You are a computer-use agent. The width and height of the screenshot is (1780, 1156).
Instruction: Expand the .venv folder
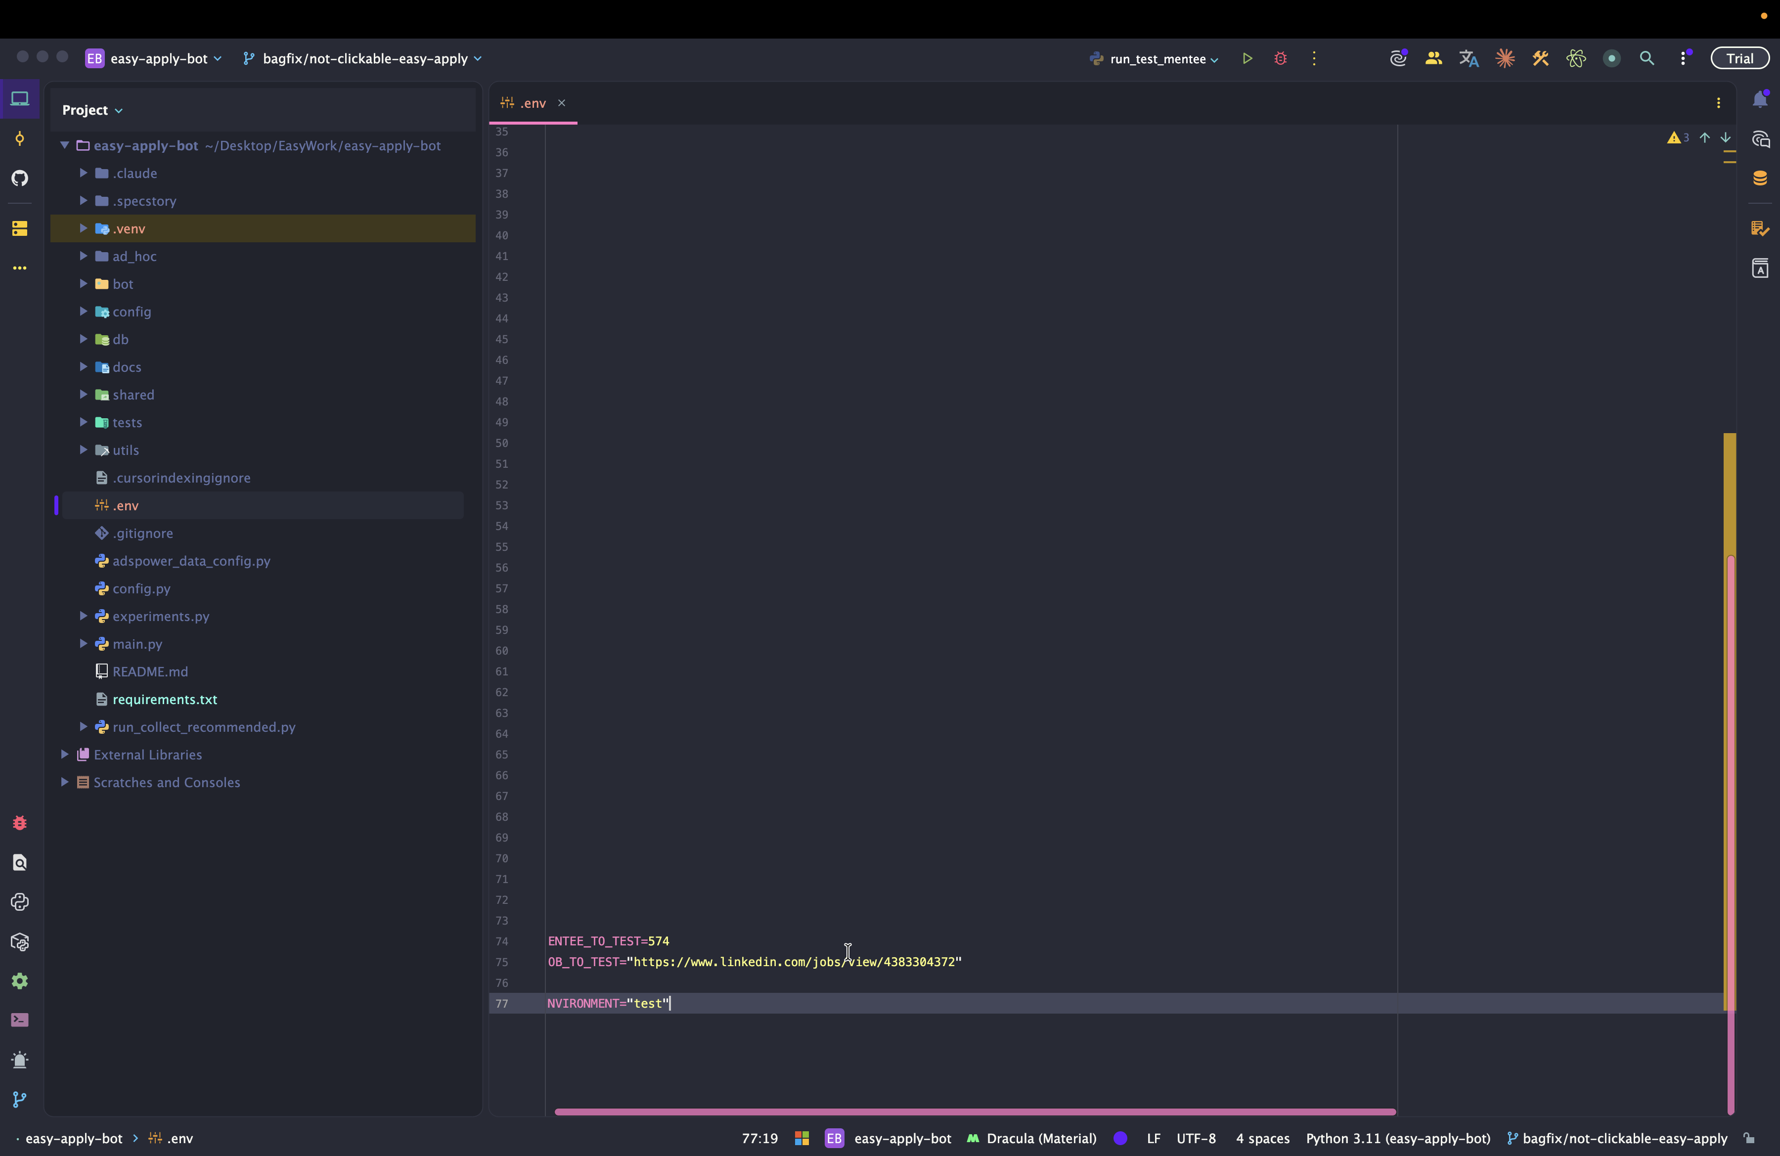coord(84,229)
